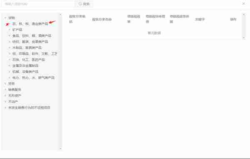Select 电力、热力、水、燃气类产品 category
The image size is (250, 159).
(33, 78)
